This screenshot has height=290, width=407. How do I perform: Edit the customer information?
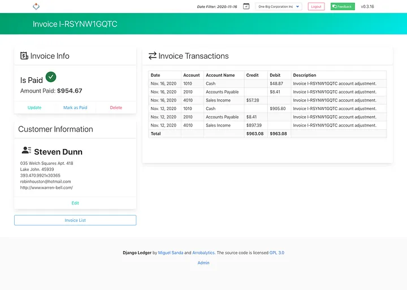click(x=75, y=203)
